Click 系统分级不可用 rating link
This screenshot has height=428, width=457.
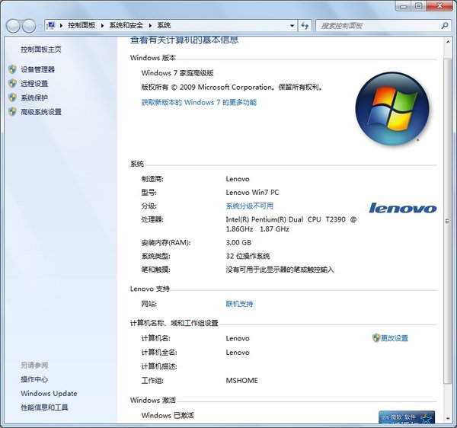tap(250, 206)
